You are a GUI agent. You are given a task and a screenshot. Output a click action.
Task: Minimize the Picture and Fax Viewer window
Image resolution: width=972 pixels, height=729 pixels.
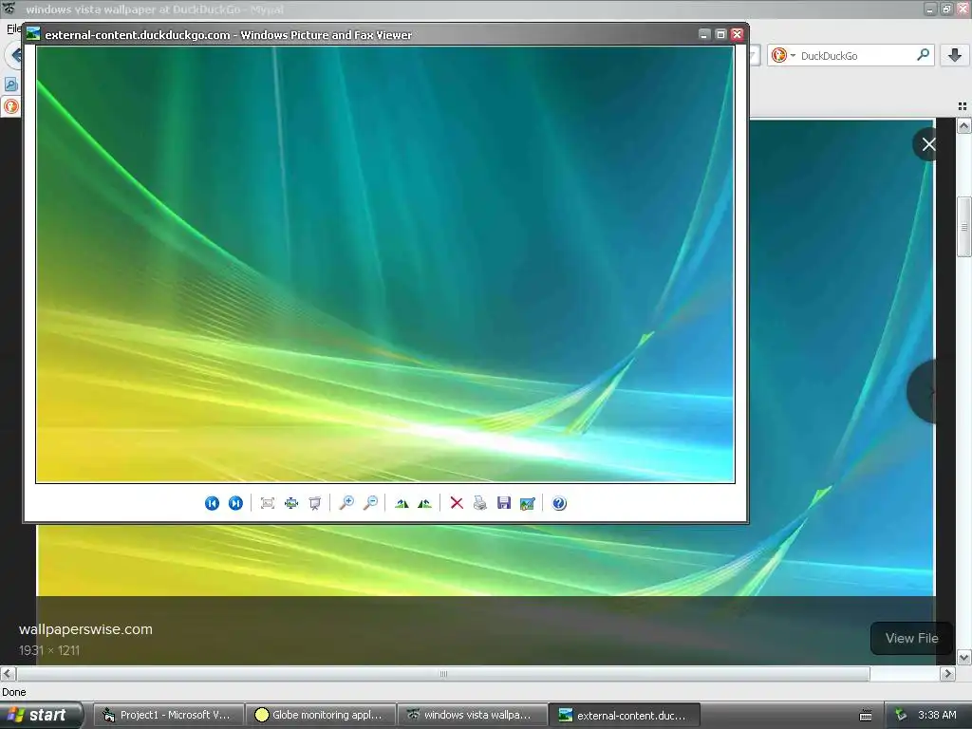pyautogui.click(x=704, y=35)
